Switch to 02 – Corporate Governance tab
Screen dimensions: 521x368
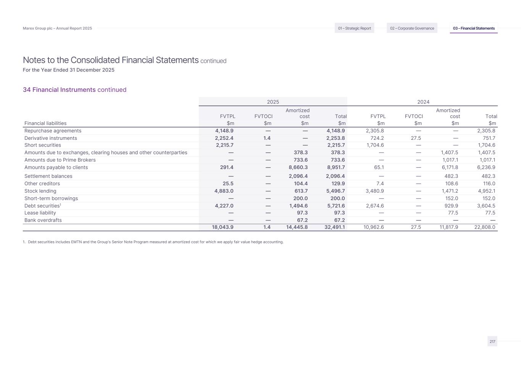(x=412, y=28)
